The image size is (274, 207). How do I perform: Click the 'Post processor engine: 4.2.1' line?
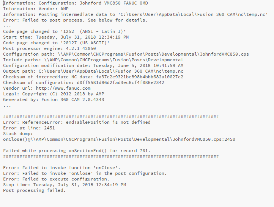49,48
